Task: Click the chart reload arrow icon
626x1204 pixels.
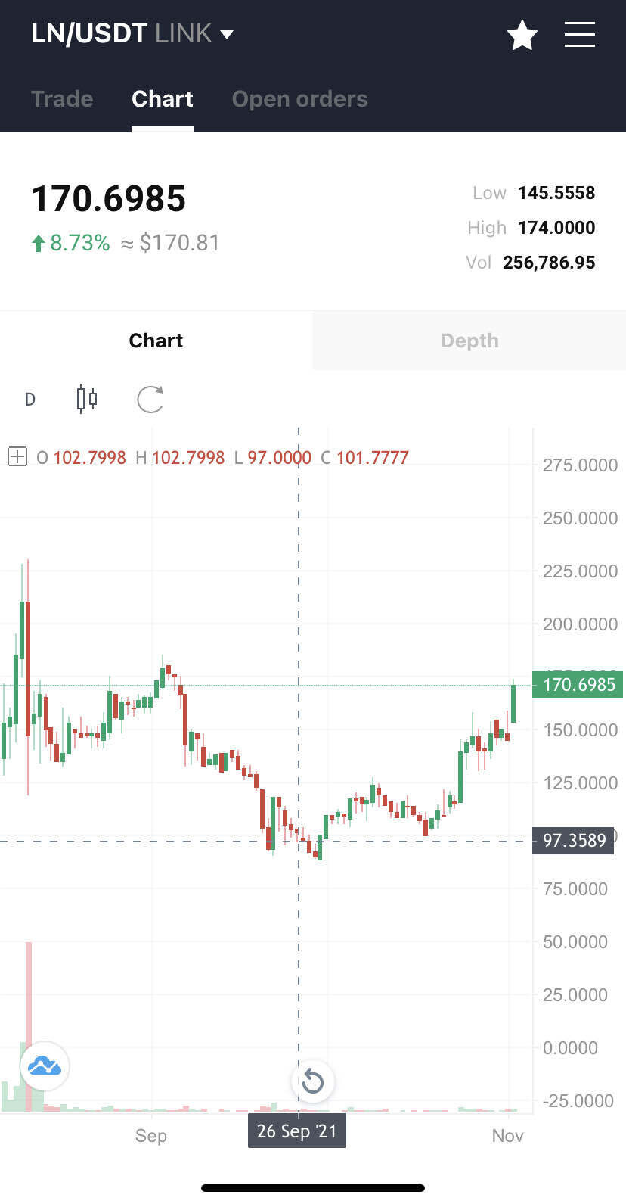Action: coord(150,399)
